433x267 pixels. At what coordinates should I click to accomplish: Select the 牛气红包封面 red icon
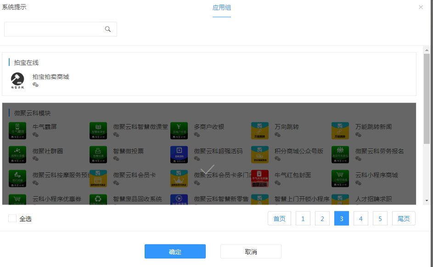[259, 179]
